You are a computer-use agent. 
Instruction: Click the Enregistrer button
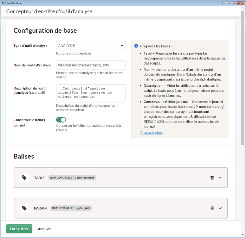pos(19,229)
